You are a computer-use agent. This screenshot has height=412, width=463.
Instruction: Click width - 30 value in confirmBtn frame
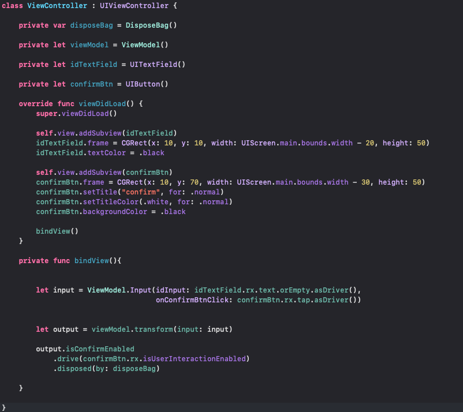(349, 182)
